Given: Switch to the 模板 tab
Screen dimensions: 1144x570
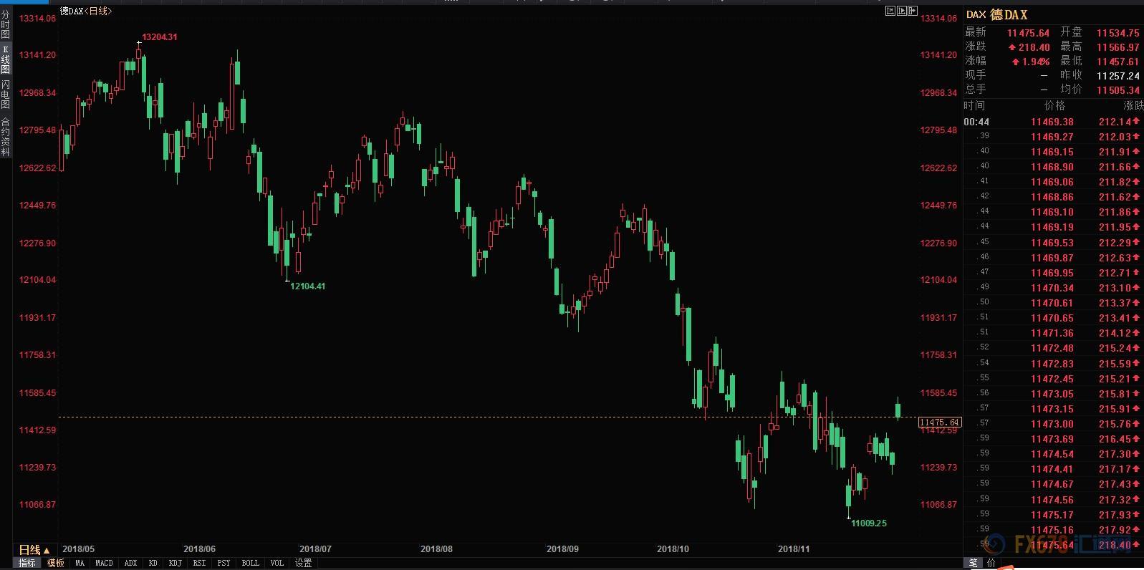Looking at the screenshot, I should (x=55, y=564).
